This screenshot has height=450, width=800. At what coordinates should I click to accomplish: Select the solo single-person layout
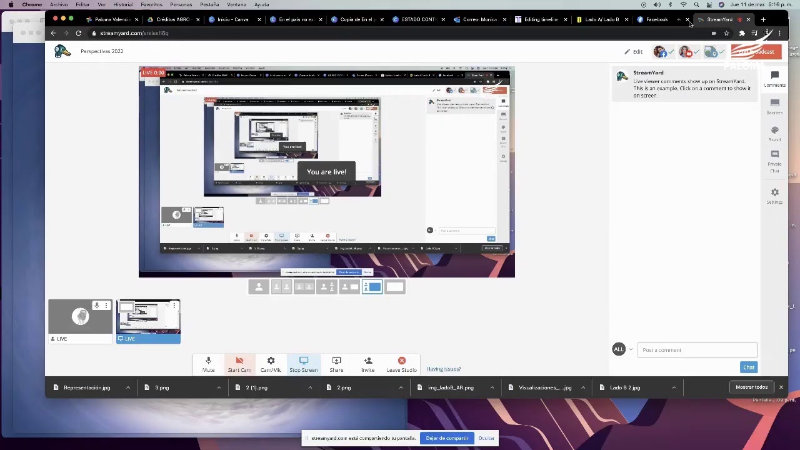(x=259, y=287)
